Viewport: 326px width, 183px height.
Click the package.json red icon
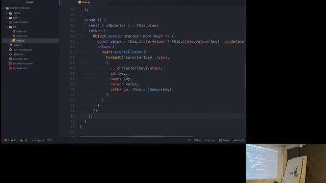[x=11, y=68]
